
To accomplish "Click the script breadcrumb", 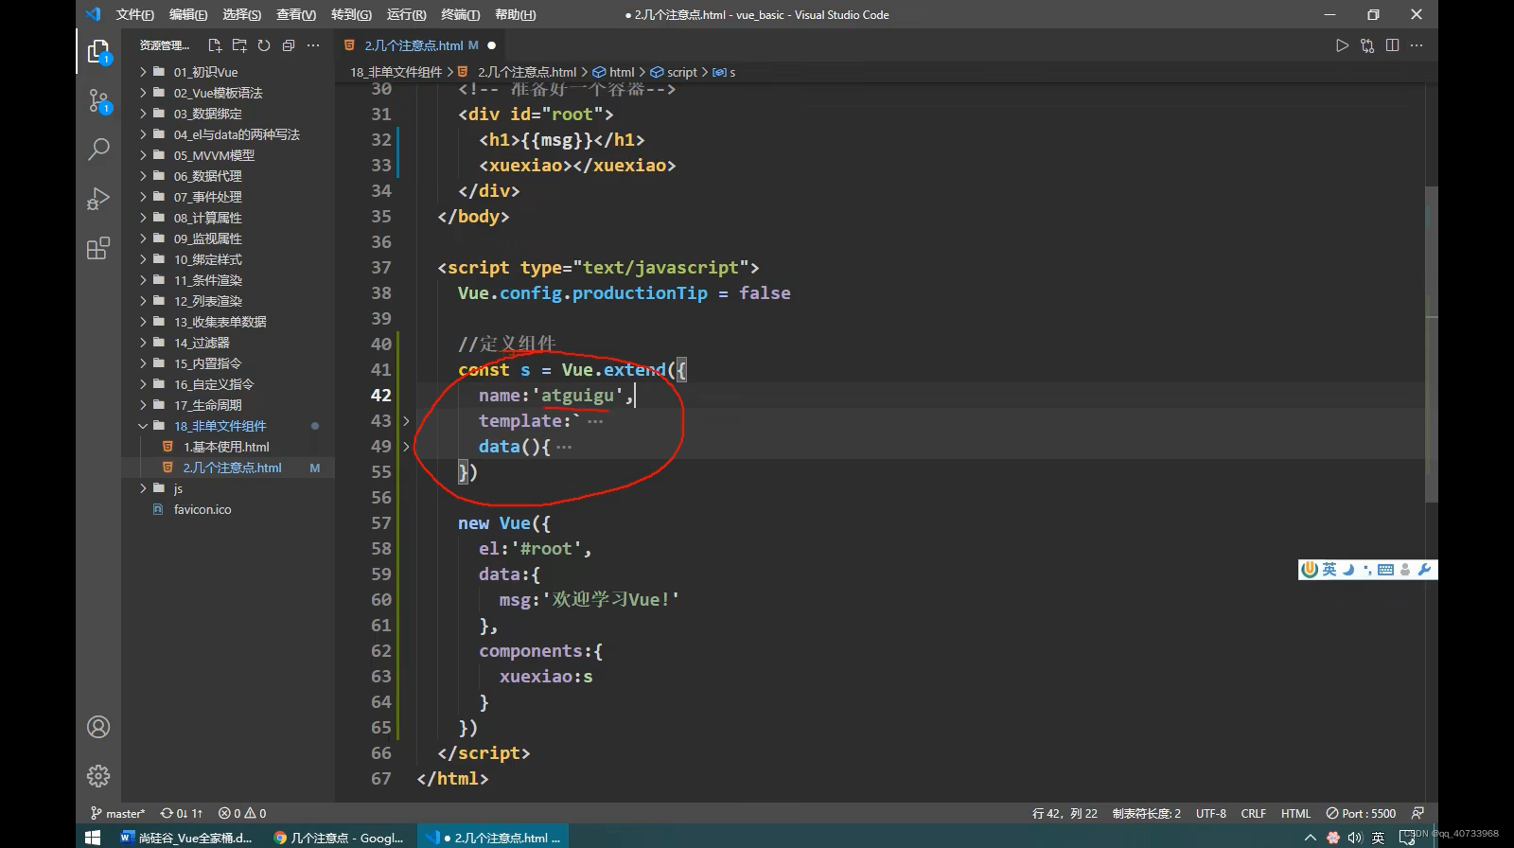I will point(674,72).
